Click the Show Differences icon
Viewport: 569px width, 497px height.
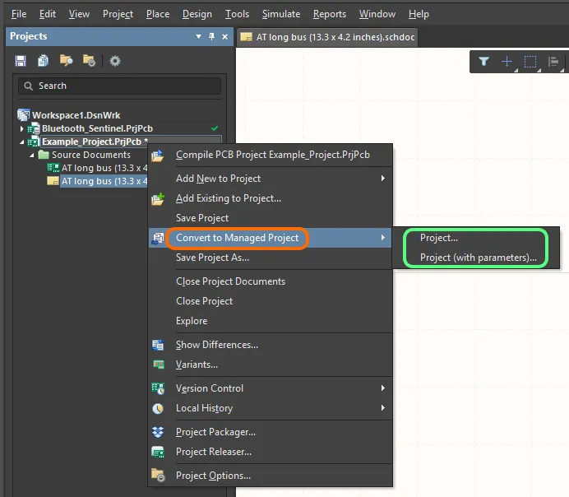coord(158,345)
